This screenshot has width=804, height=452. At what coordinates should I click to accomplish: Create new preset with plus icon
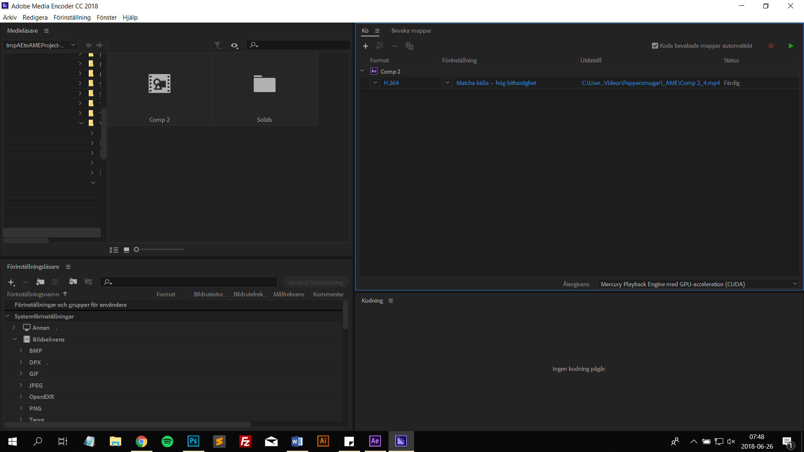tap(11, 282)
